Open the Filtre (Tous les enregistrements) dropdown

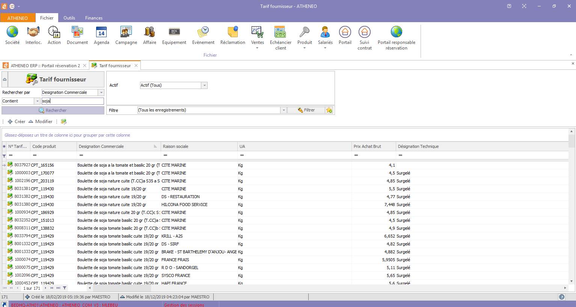284,110
